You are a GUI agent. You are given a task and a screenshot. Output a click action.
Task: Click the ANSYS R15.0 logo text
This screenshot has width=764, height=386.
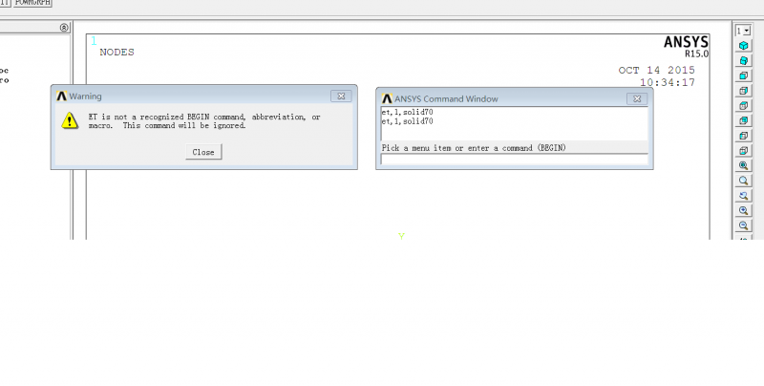pos(686,46)
